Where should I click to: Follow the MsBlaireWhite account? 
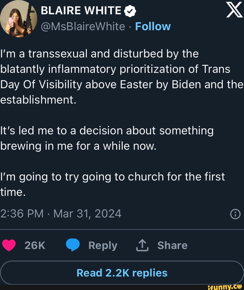153,26
